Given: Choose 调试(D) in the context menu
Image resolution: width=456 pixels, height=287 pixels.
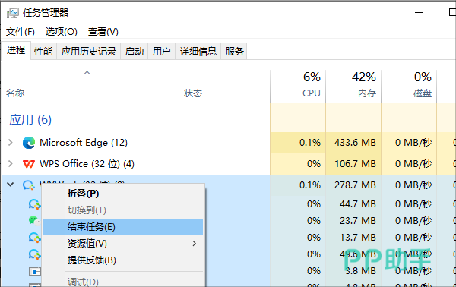Looking at the screenshot, I should pos(123,282).
